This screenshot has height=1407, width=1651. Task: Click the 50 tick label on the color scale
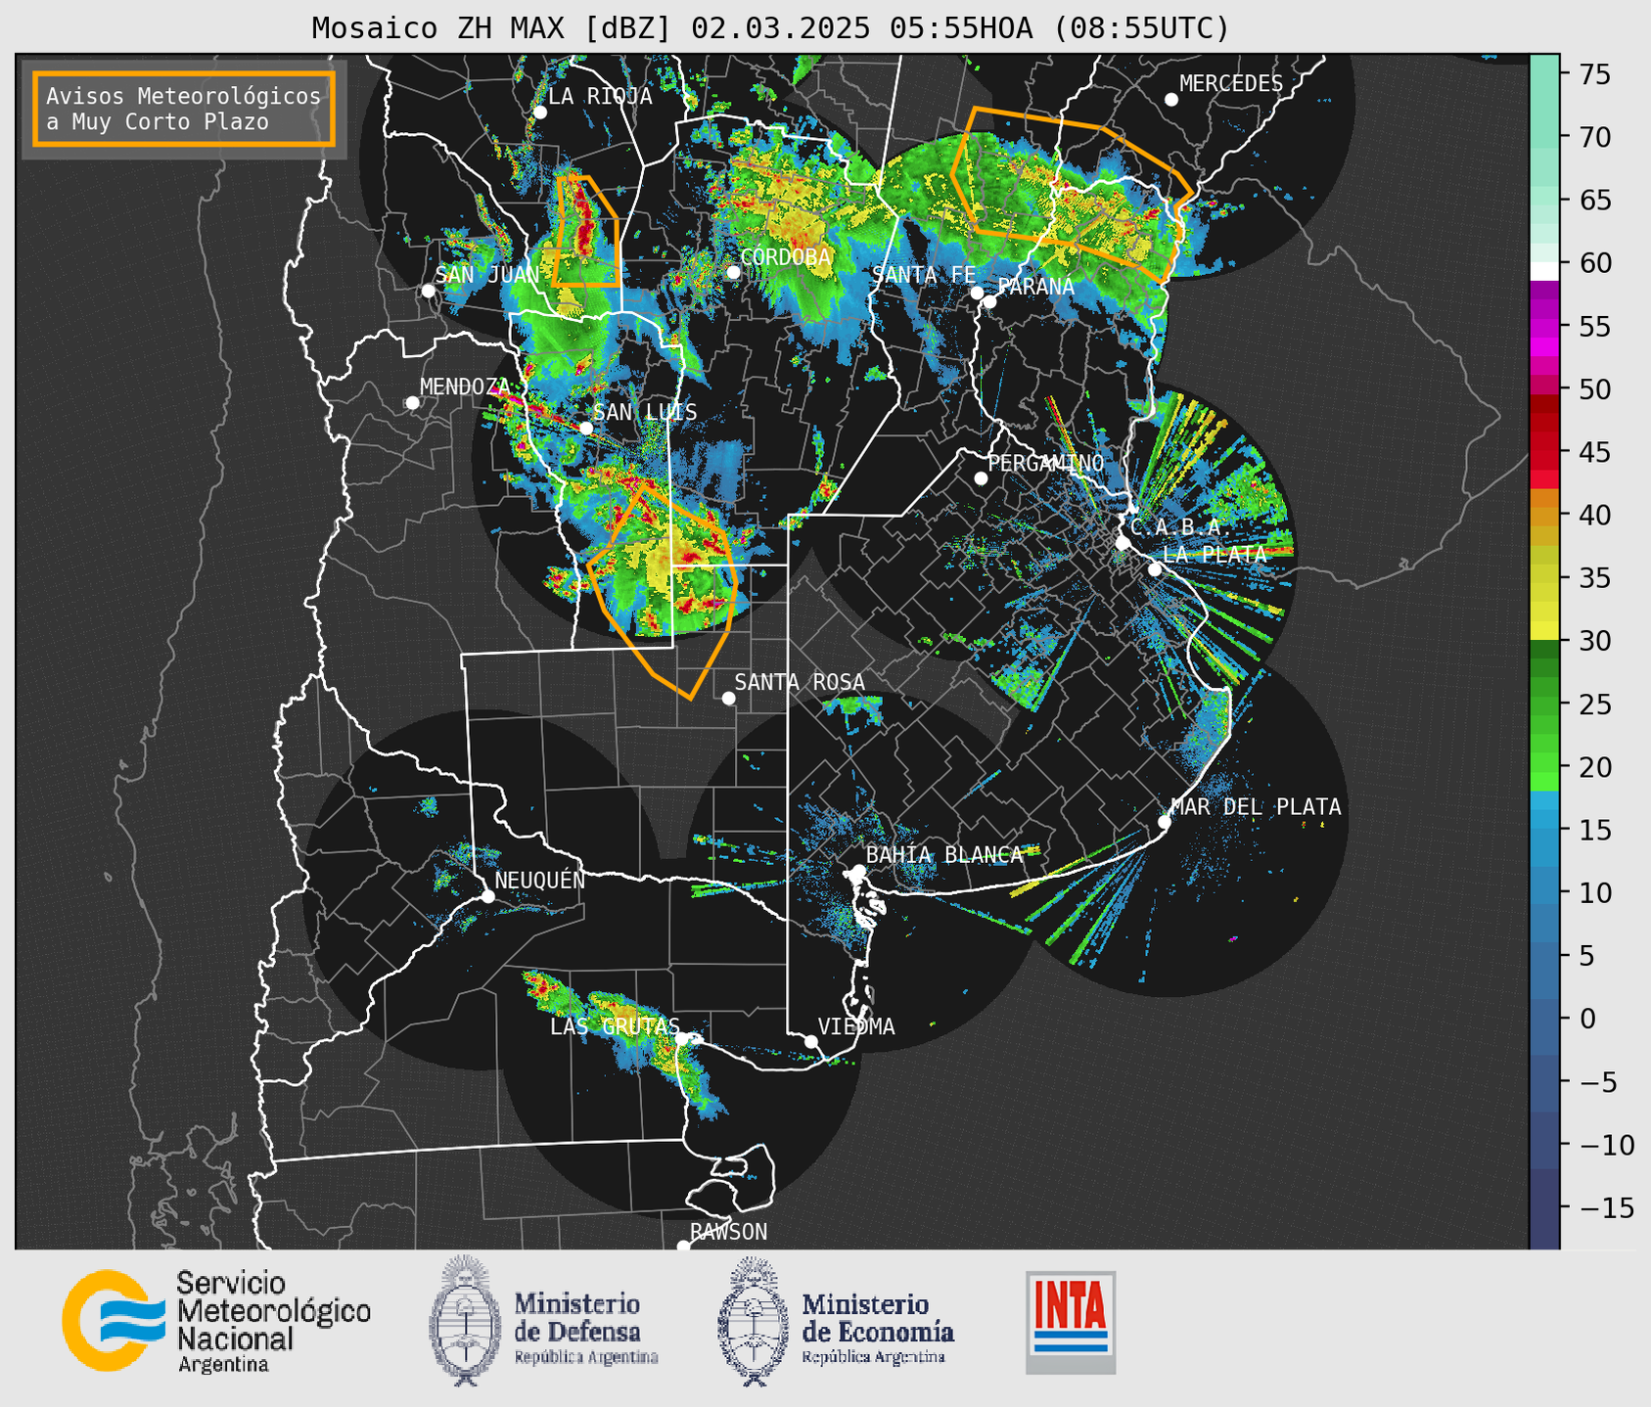[1594, 388]
